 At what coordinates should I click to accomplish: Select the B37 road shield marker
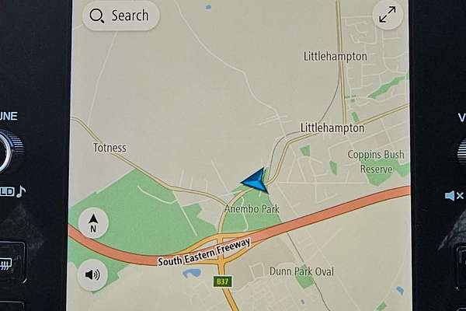(x=222, y=281)
